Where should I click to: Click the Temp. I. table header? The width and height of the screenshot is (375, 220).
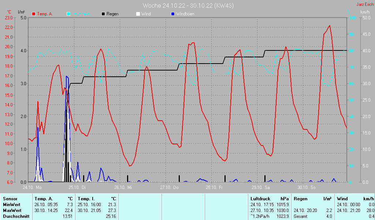point(86,199)
